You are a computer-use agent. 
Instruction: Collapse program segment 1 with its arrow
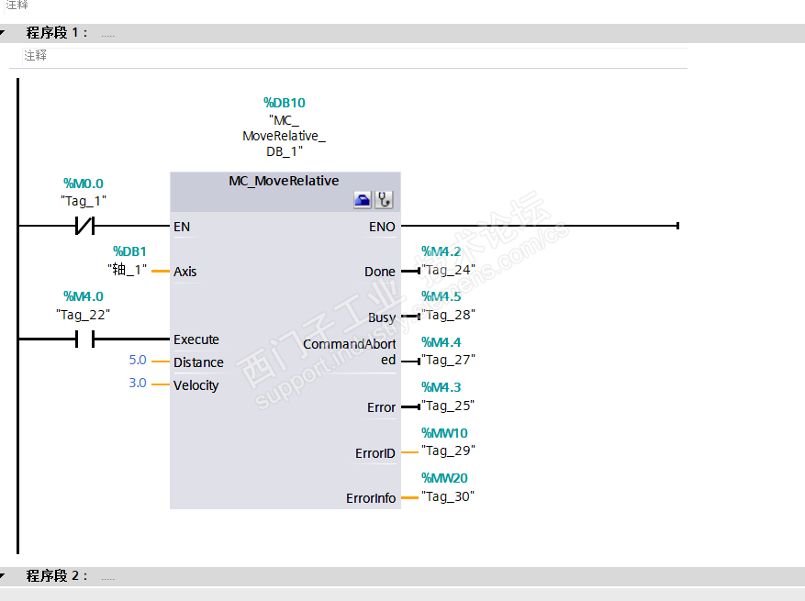click(4, 34)
